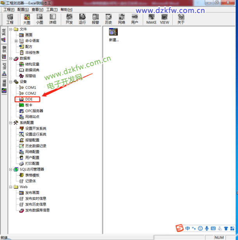Open the 报警 (Alarm) toolbar icon

pyautogui.click(x=95, y=19)
